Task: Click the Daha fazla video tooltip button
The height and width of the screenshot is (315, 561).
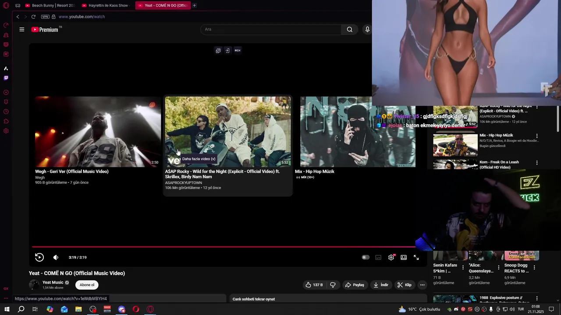Action: (199, 159)
